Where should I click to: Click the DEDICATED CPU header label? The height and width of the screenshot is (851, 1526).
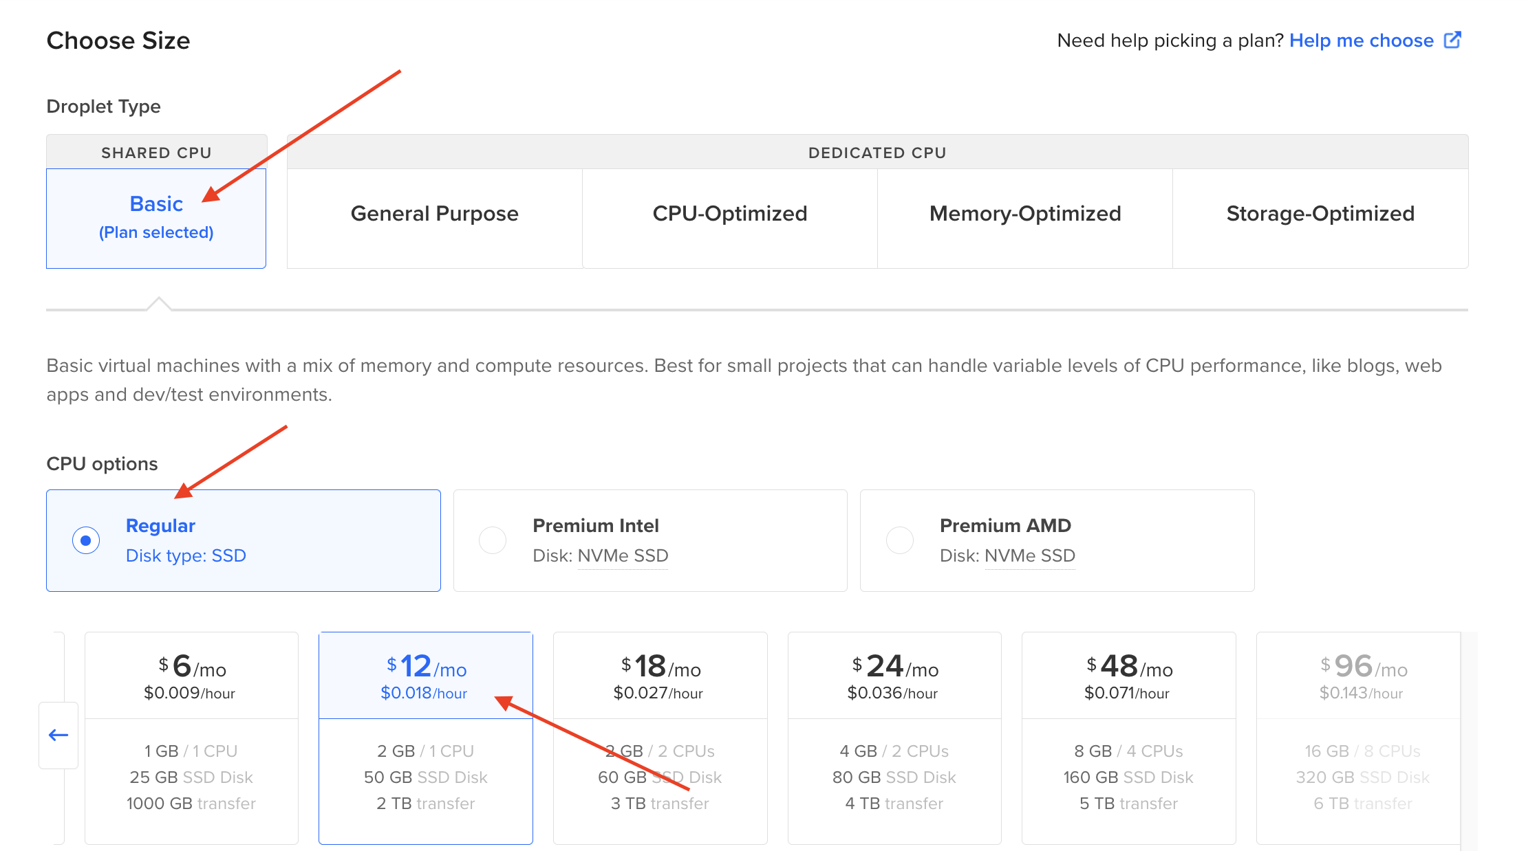[x=877, y=153]
